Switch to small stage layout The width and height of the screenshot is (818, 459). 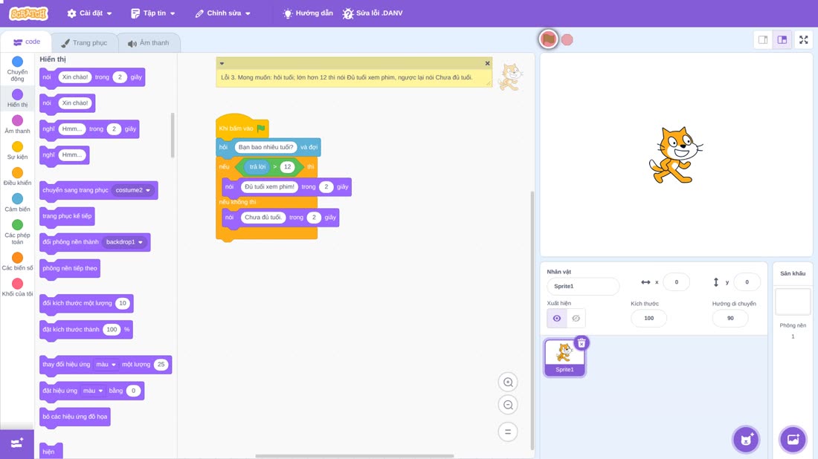point(763,39)
